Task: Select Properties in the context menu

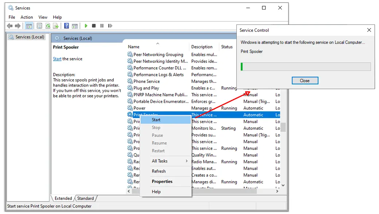Action: point(162,181)
